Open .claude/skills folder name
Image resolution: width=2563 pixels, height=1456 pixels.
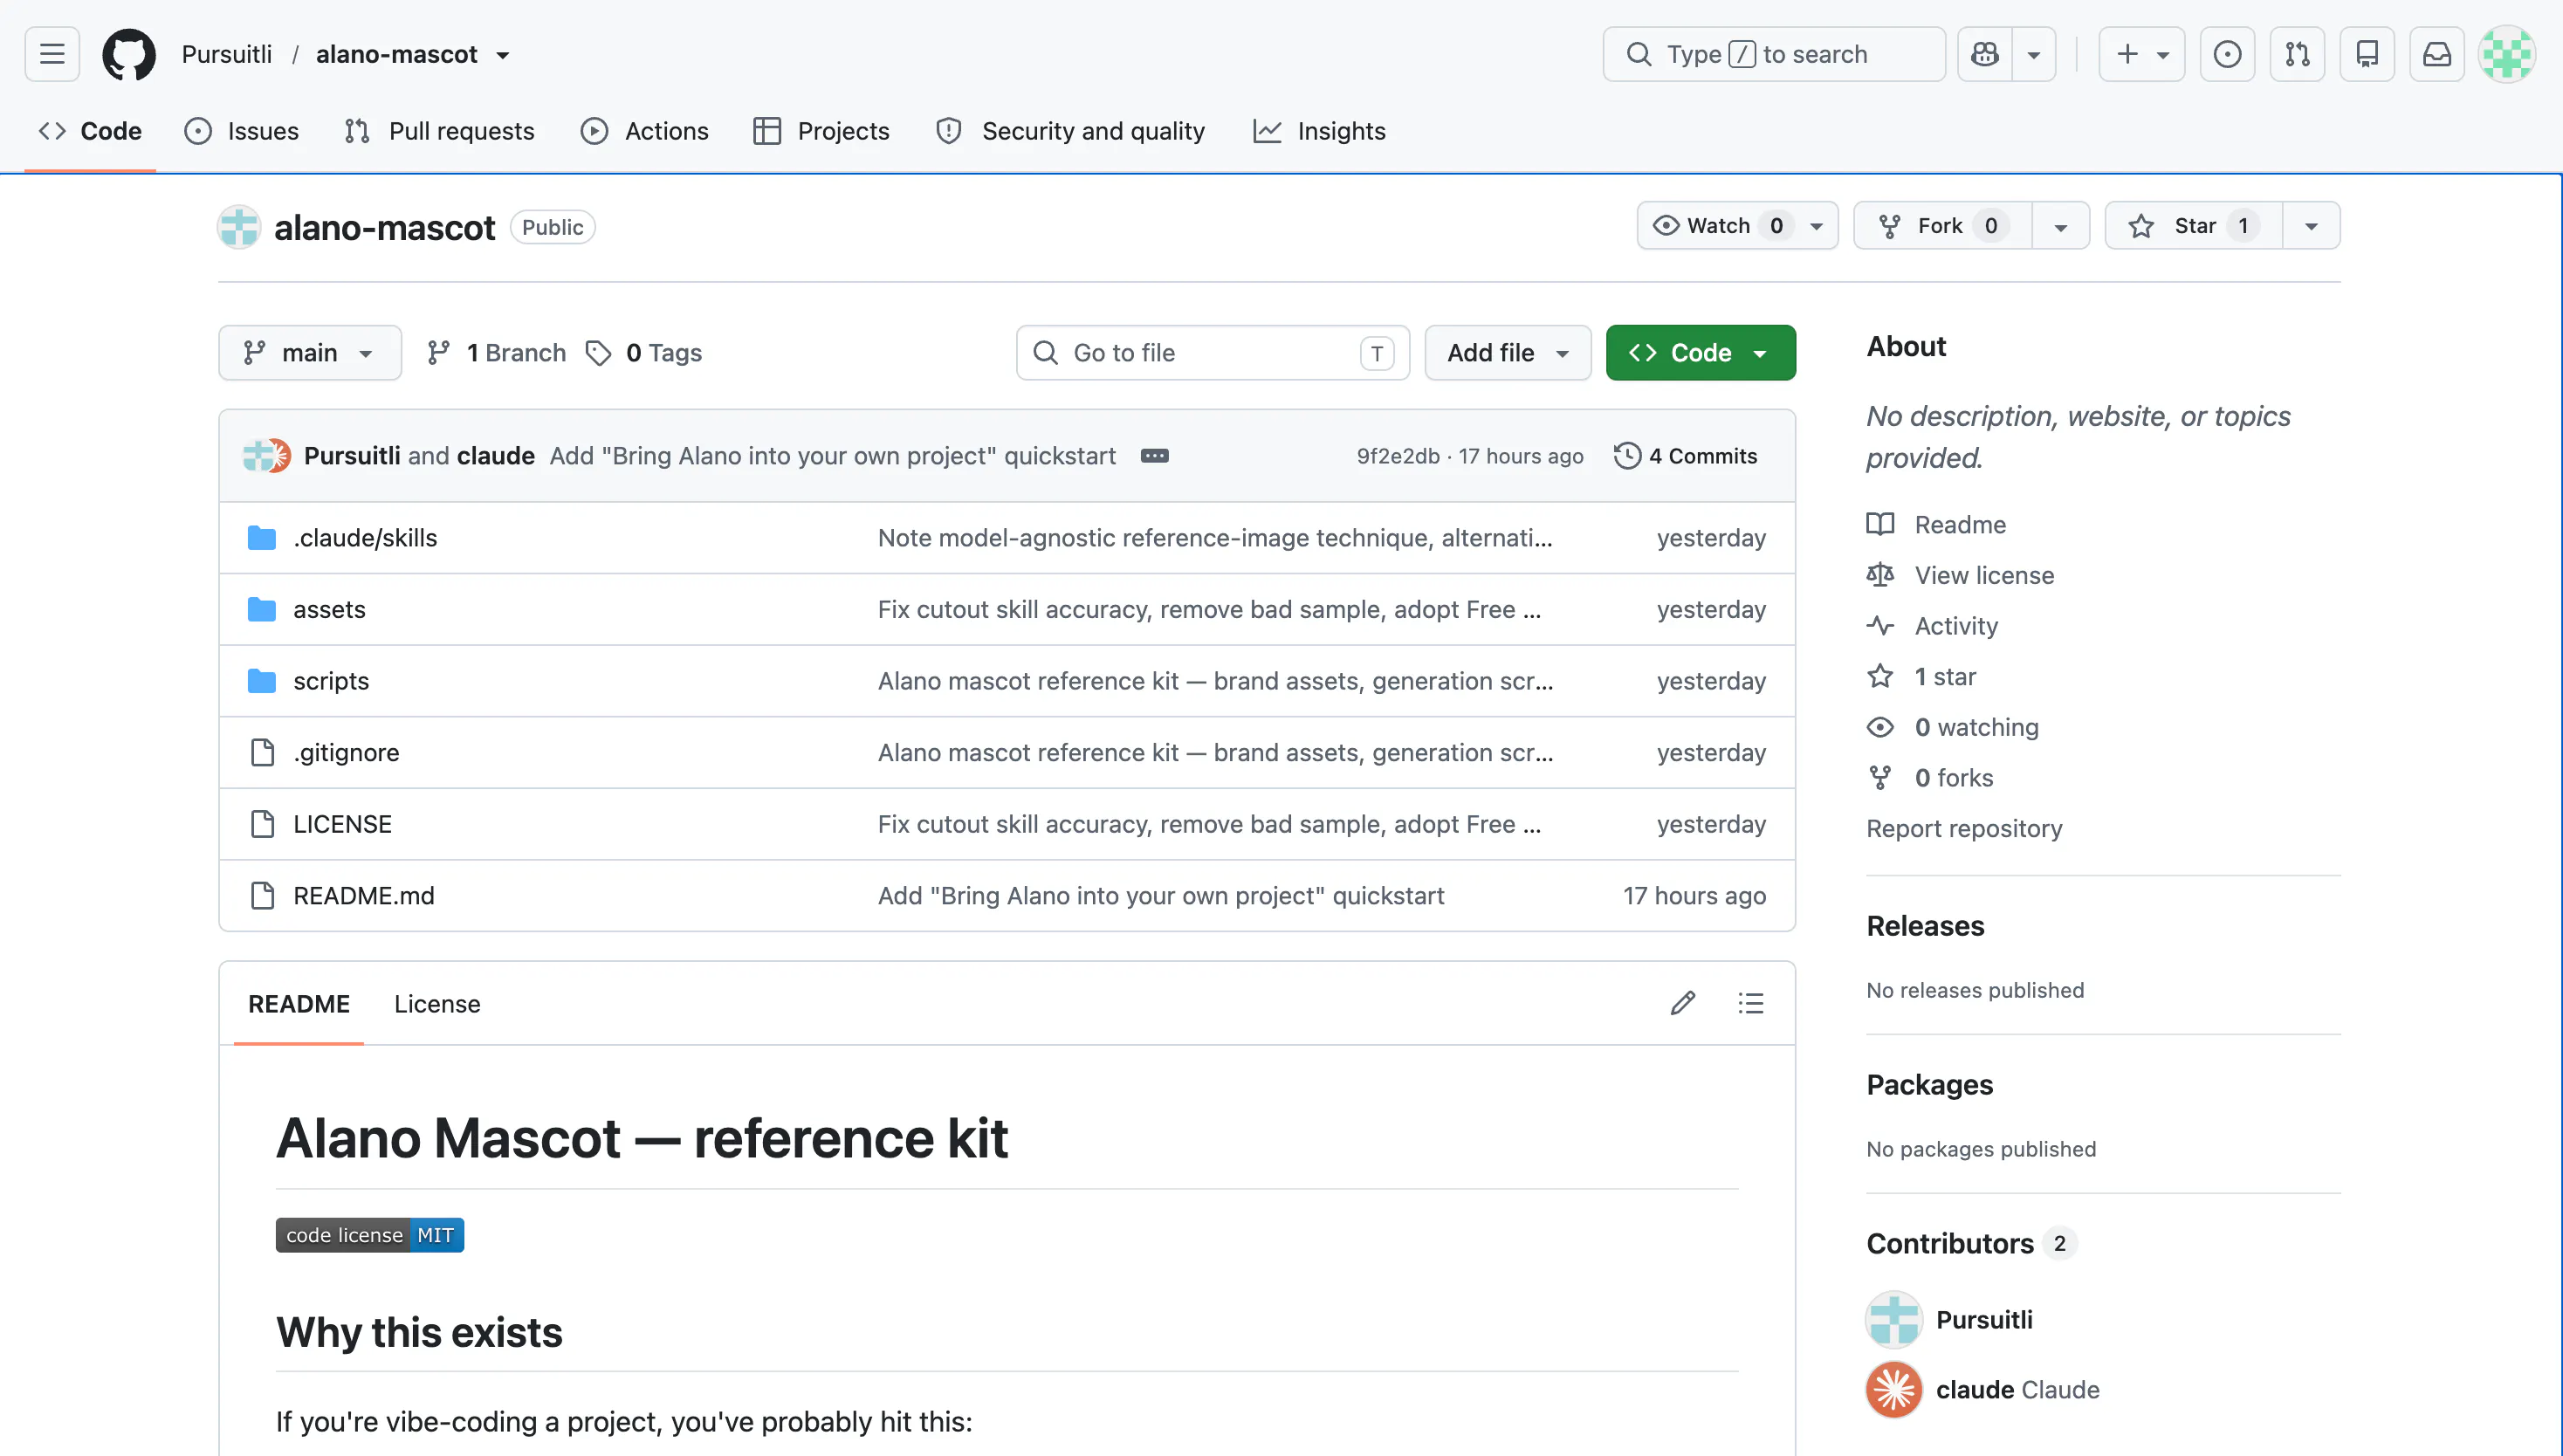[x=365, y=538]
